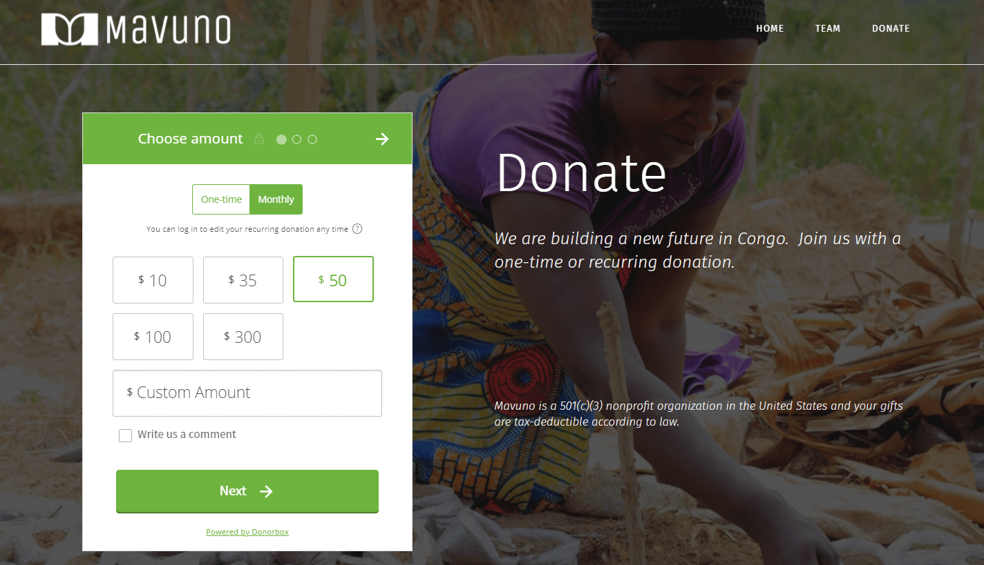Switch to One-time donation
This screenshot has width=984, height=565.
(221, 199)
